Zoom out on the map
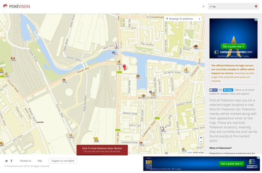Viewport: 262px width, 173px height. [201, 143]
